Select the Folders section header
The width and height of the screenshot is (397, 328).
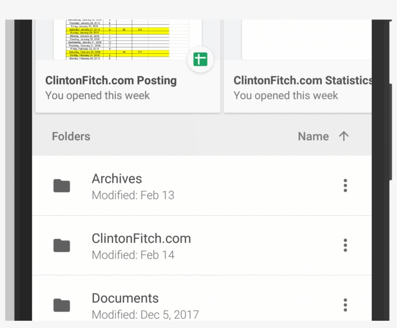pos(71,136)
